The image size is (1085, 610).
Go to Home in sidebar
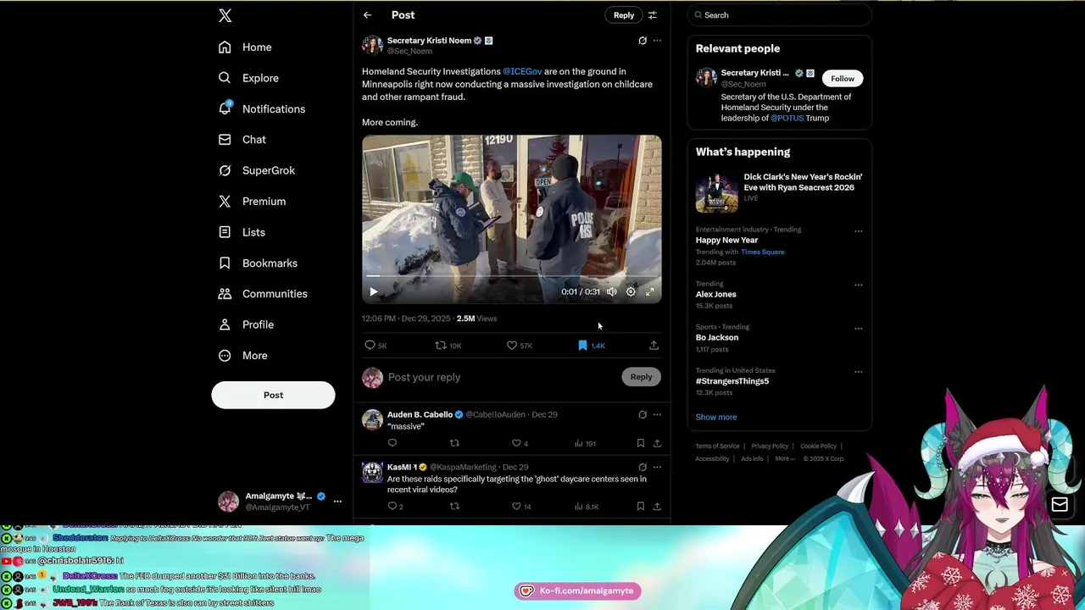tap(245, 47)
